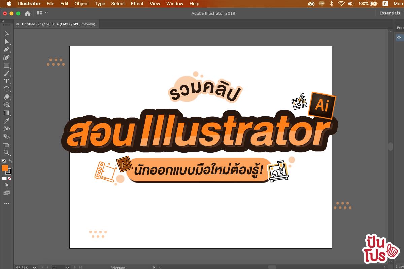Go to the Illustrator Home screen
This screenshot has height=269, width=404.
tap(27, 13)
